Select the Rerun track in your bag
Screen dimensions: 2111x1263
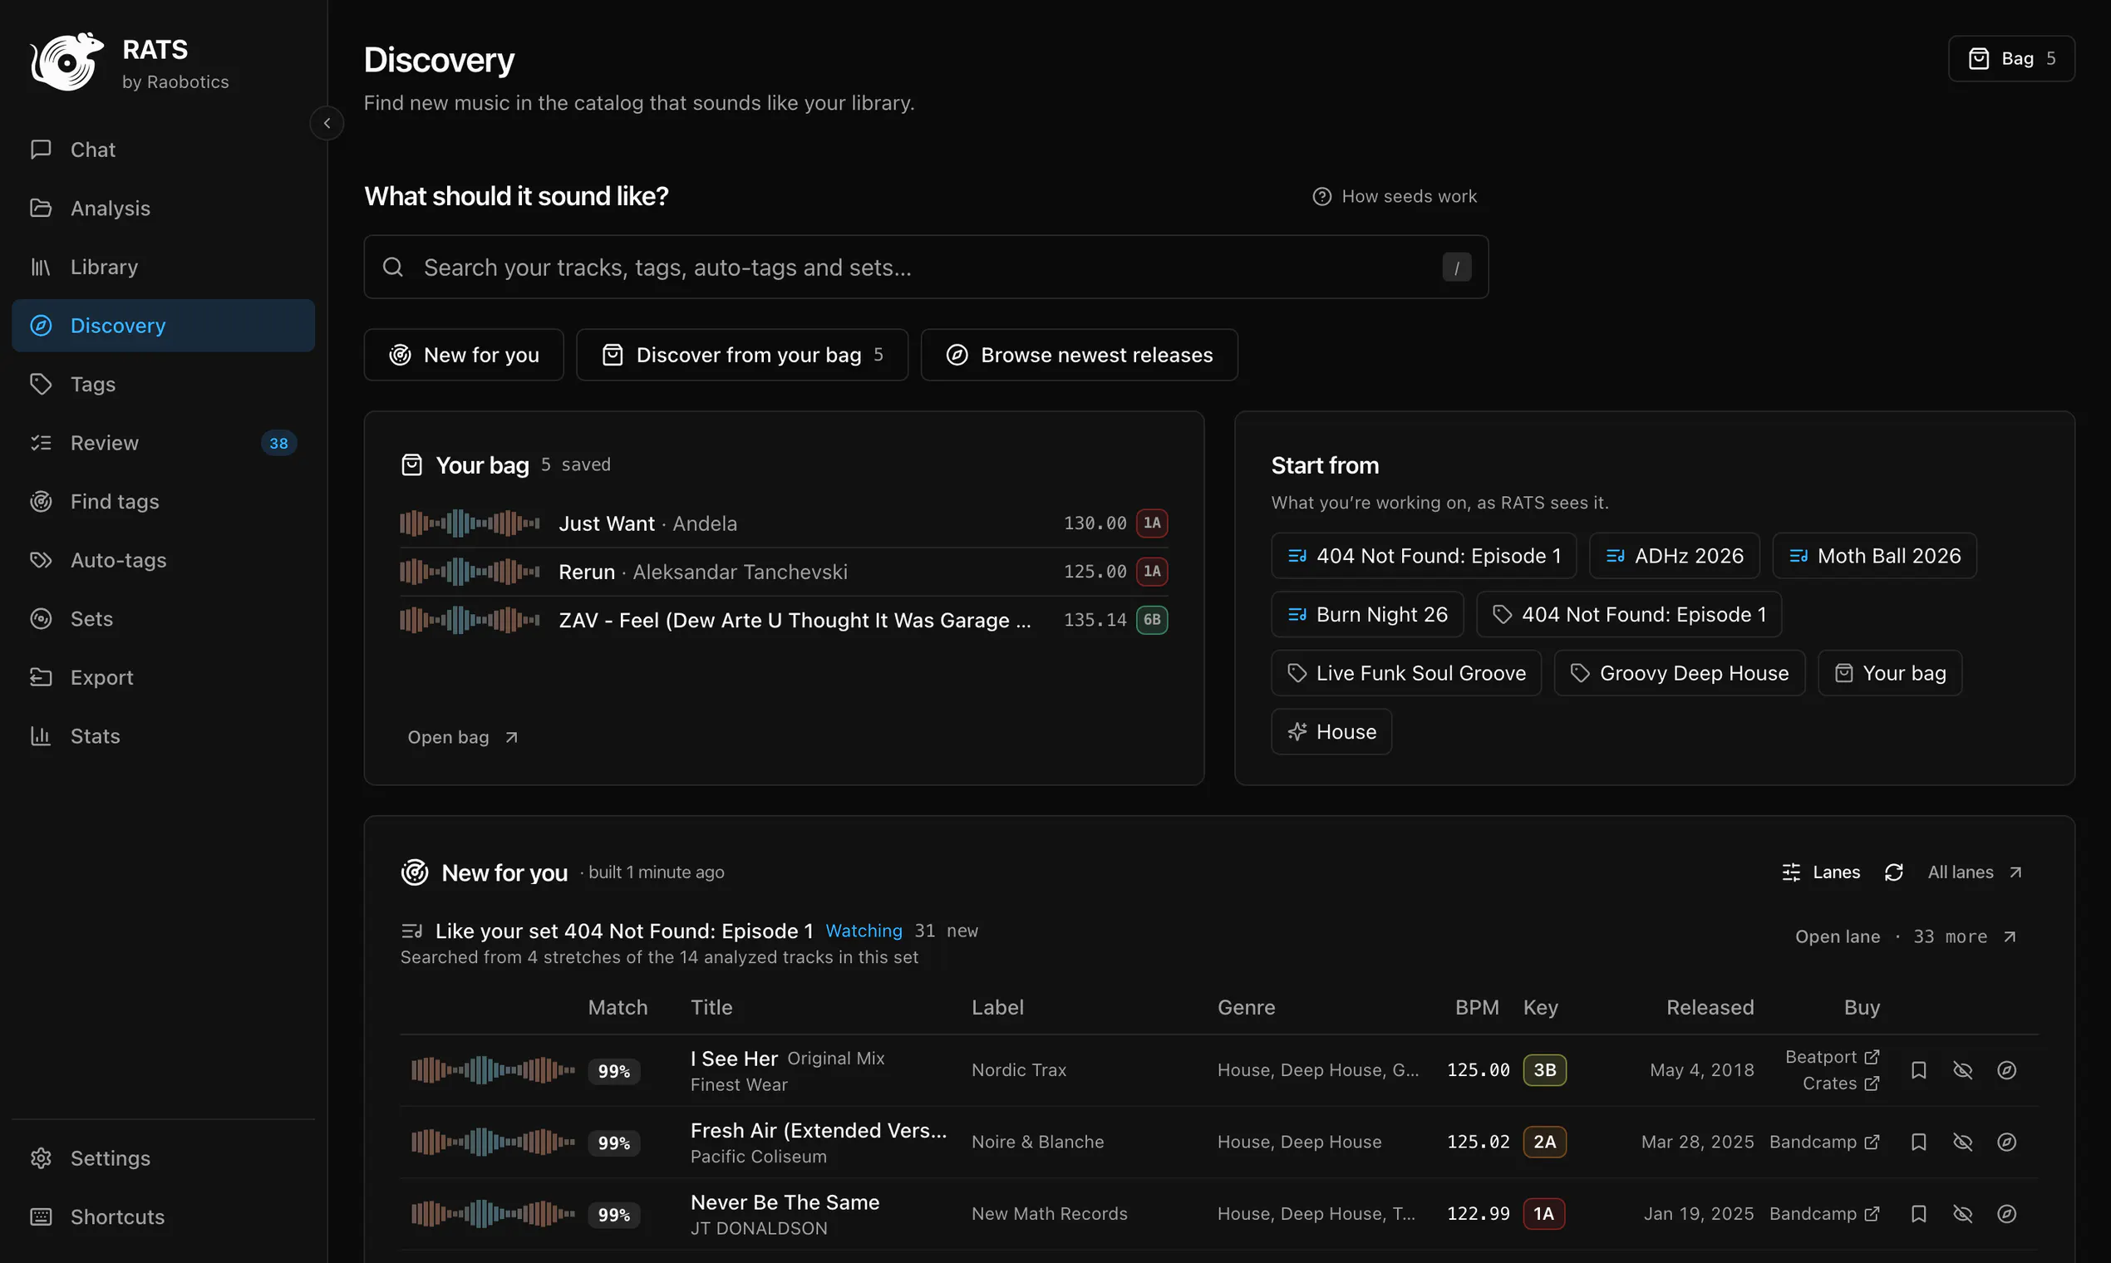[x=784, y=572]
